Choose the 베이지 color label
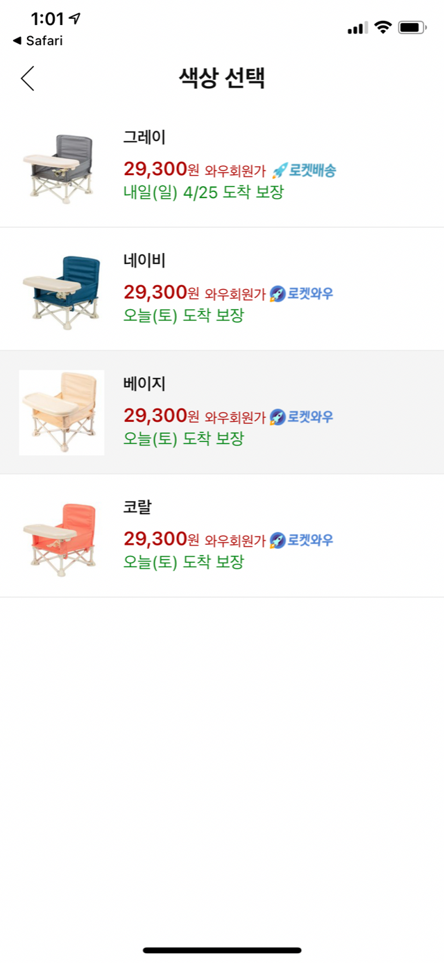The width and height of the screenshot is (444, 963). click(x=144, y=384)
